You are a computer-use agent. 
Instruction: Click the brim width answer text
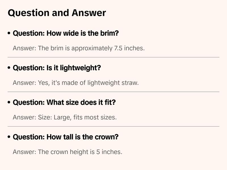point(79,48)
